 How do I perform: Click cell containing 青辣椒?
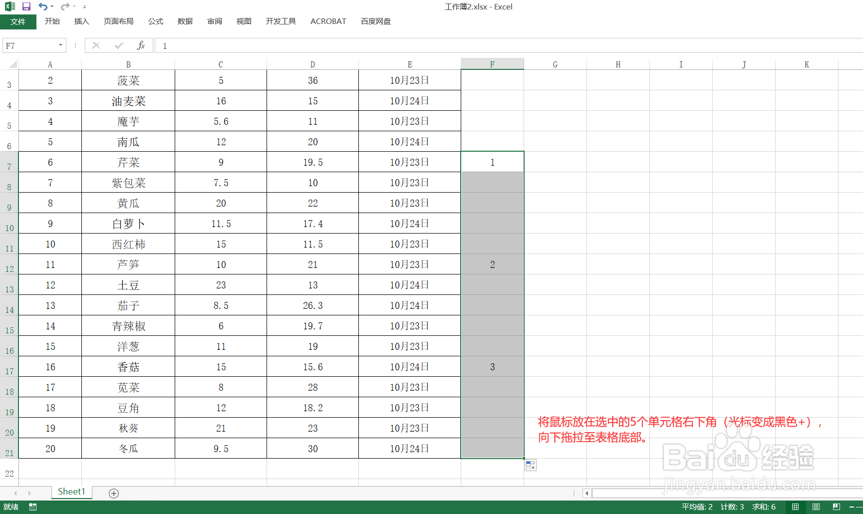click(128, 326)
